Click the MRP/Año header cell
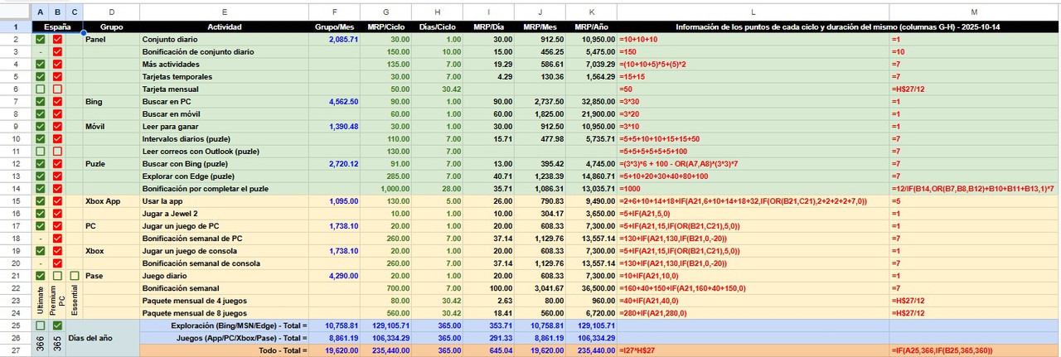The width and height of the screenshot is (1061, 357). (591, 27)
